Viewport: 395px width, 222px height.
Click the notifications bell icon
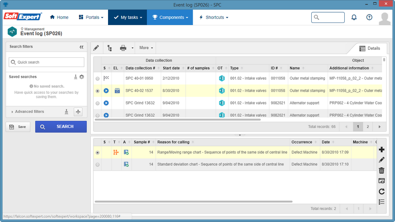point(354,17)
